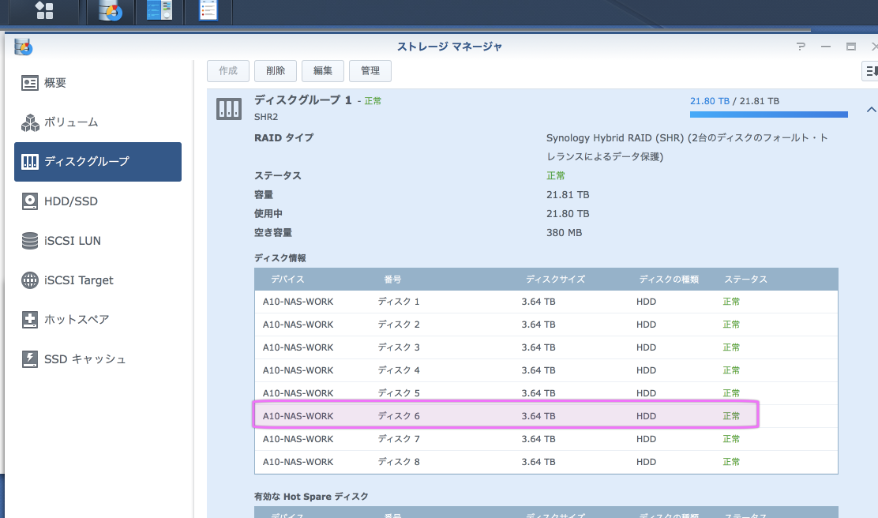Select HDD/SSD in the sidebar
This screenshot has width=878, height=518.
click(x=70, y=201)
